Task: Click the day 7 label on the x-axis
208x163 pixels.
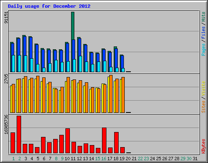Action: coord(50,159)
